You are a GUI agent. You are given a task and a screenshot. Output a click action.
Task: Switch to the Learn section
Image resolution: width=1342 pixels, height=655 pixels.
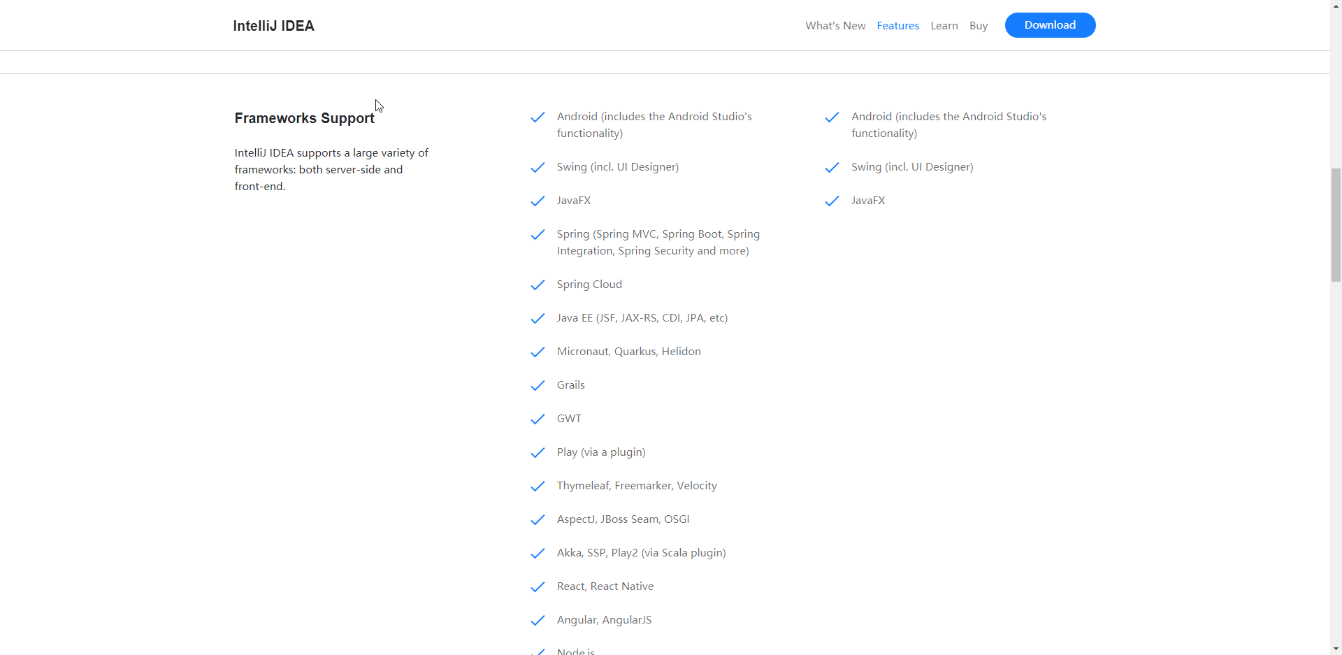[x=944, y=26]
